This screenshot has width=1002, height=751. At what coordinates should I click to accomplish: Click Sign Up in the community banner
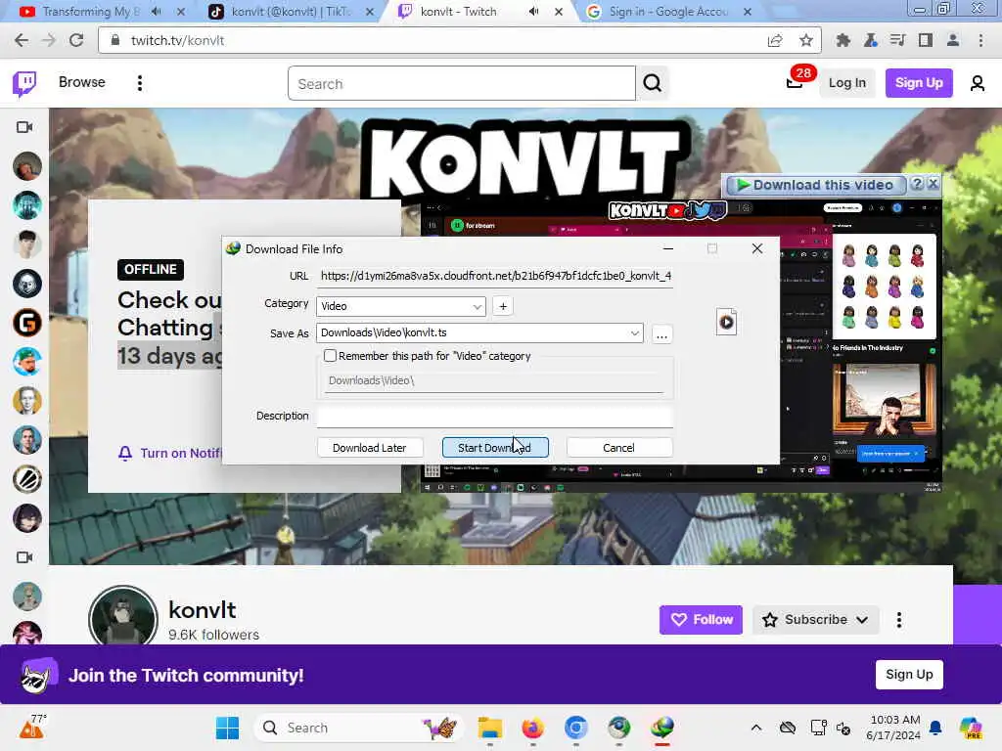coord(909,675)
